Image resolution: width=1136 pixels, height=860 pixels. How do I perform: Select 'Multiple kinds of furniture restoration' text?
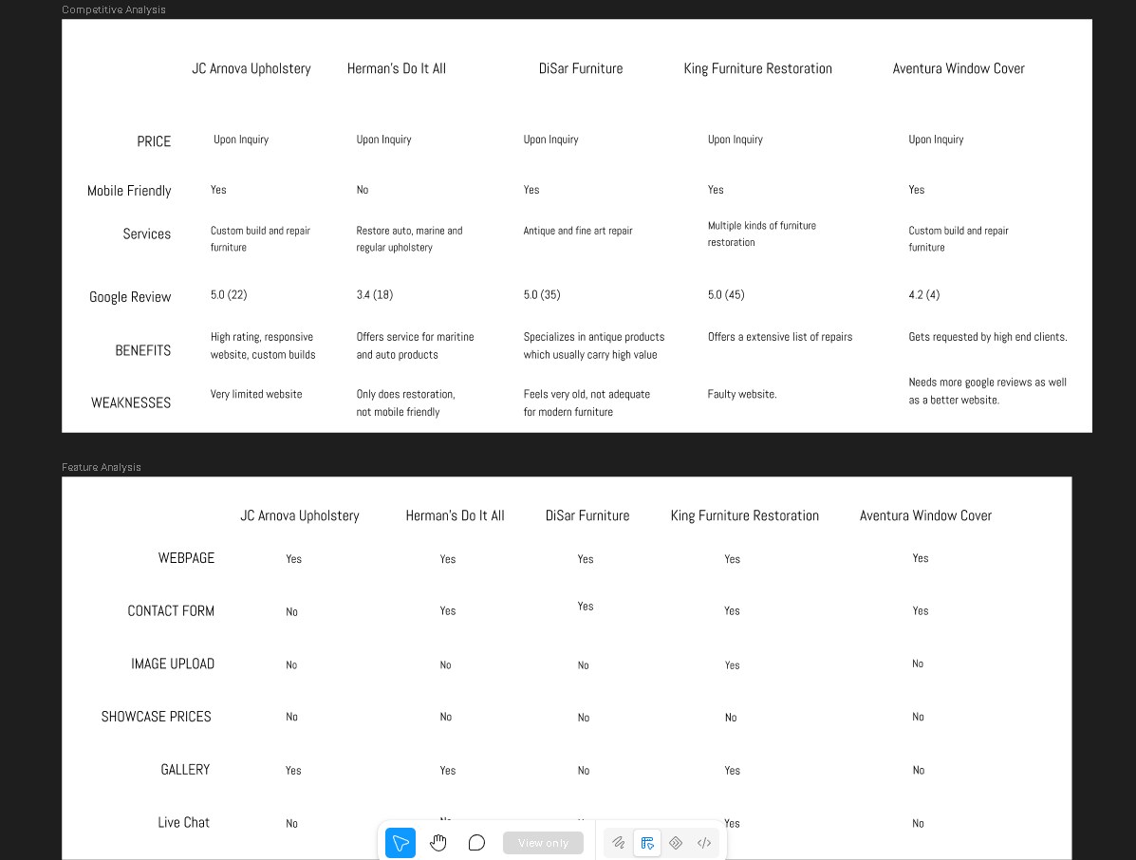(761, 234)
